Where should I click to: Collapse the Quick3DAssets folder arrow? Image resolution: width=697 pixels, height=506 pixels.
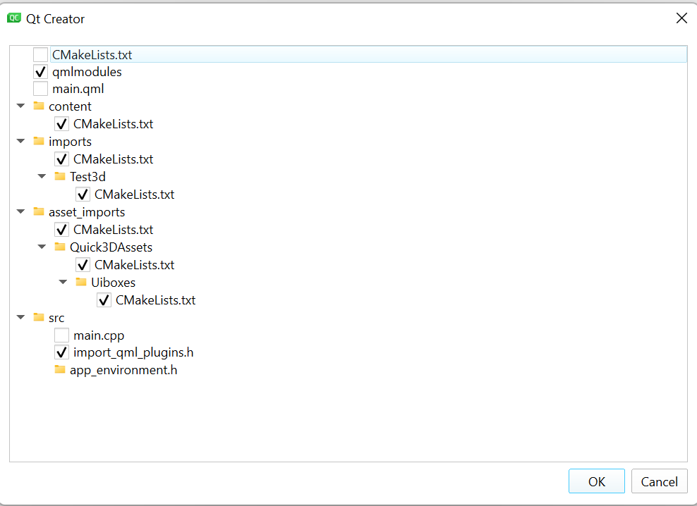point(42,247)
